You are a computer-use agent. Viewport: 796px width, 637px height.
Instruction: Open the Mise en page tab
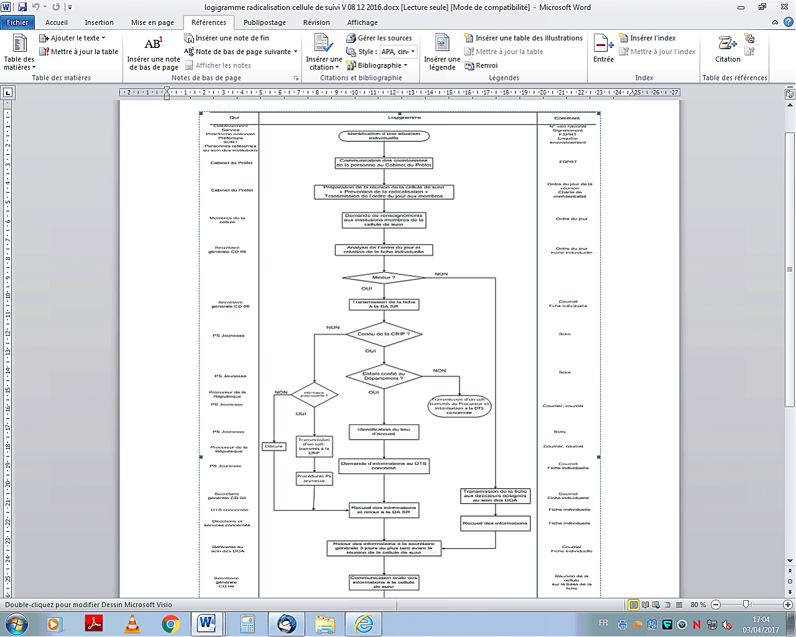[152, 22]
